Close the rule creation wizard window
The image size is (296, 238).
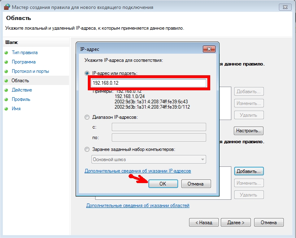(285, 7)
